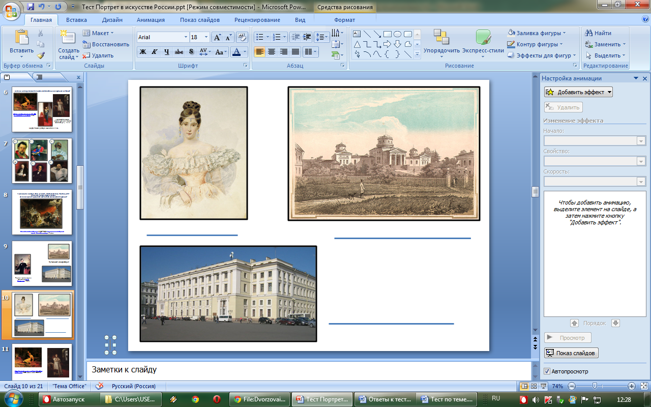Switch to slide sorter view
The height and width of the screenshot is (407, 651).
[534, 386]
